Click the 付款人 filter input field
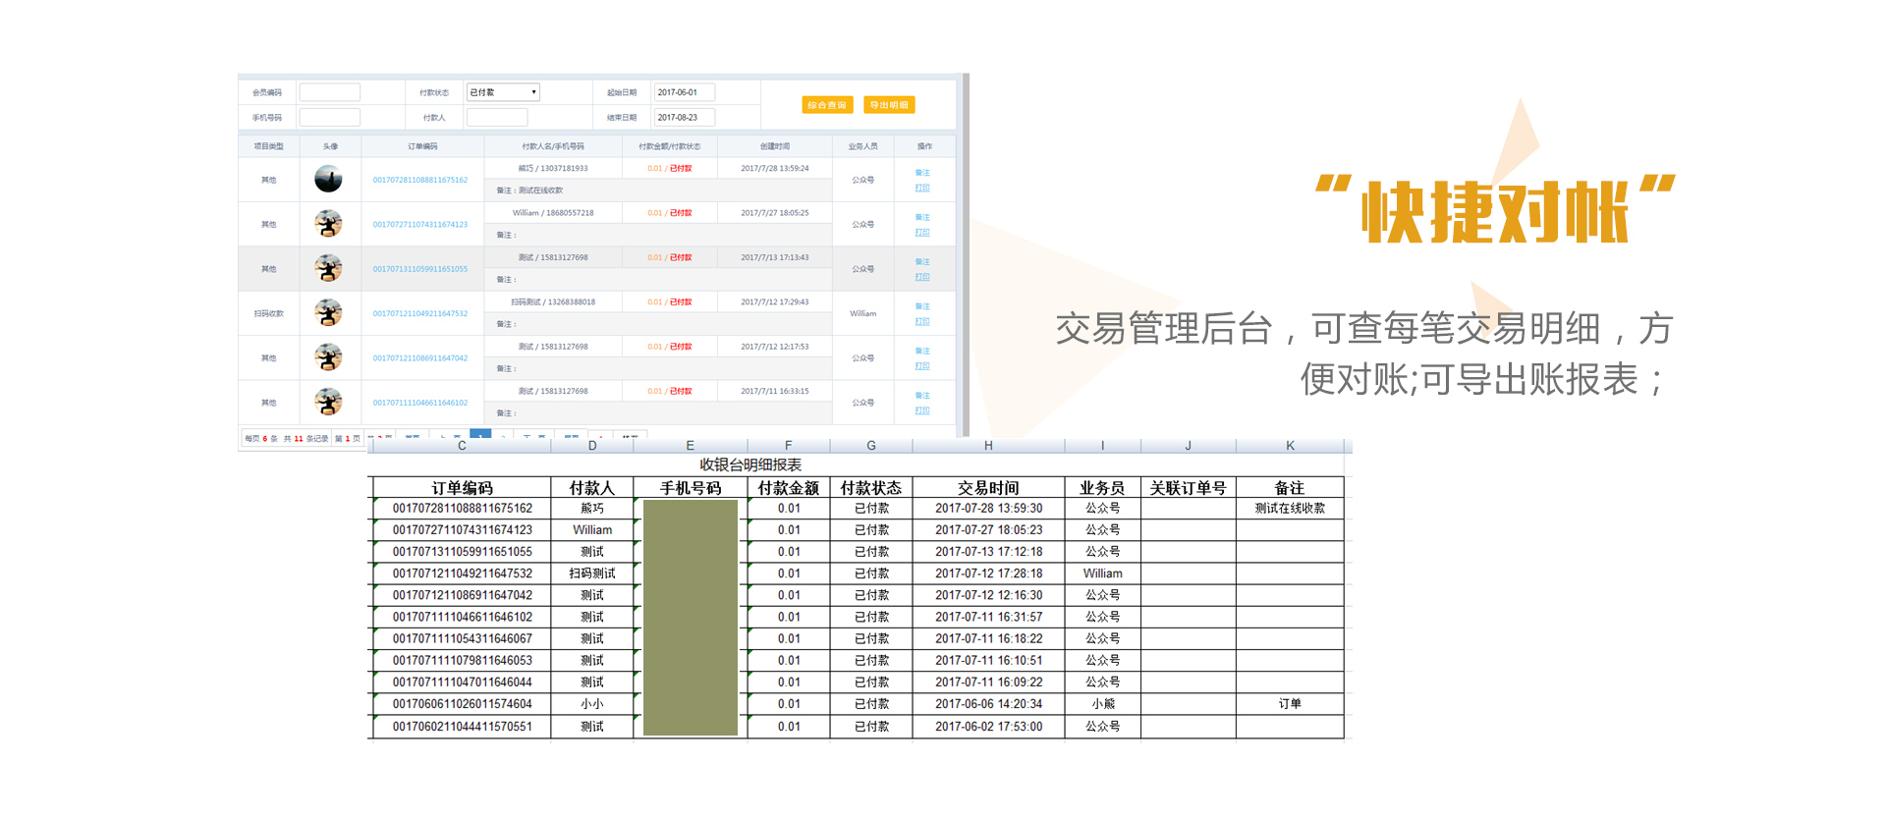The image size is (1886, 819). click(x=496, y=118)
